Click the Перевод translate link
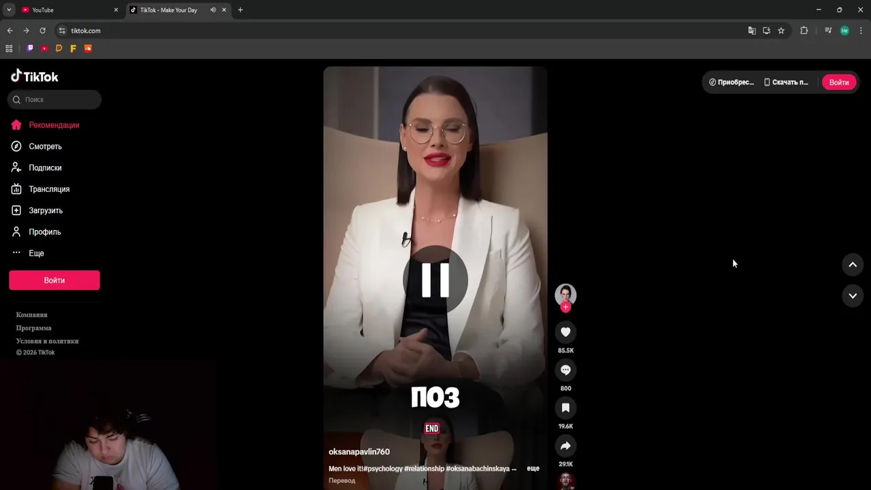The height and width of the screenshot is (490, 871). click(342, 480)
